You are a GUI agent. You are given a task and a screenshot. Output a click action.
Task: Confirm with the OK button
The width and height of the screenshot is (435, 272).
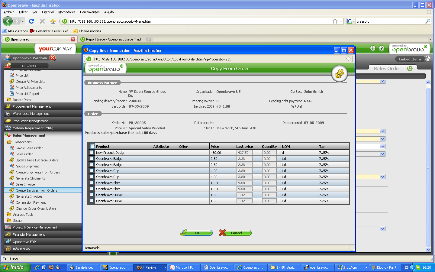point(197,233)
